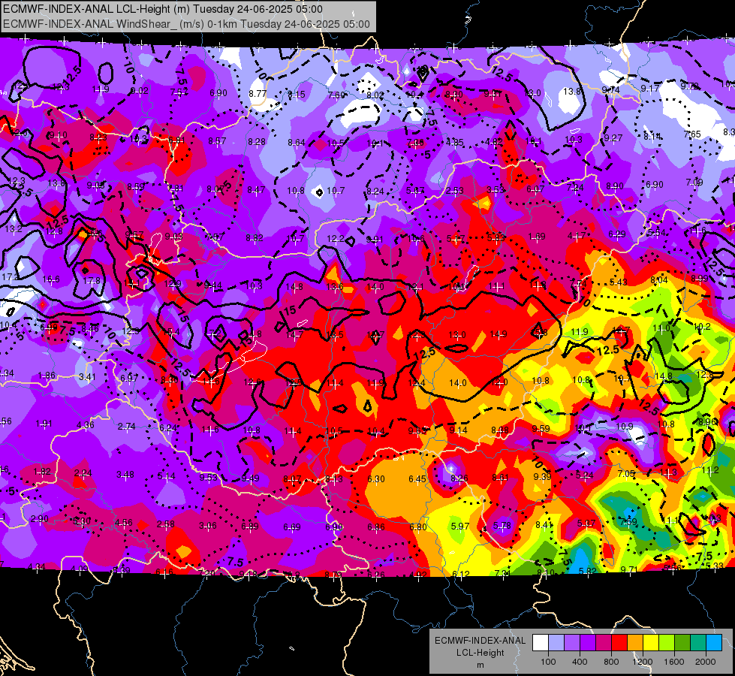Click the grid value '8.77'

tap(258, 93)
